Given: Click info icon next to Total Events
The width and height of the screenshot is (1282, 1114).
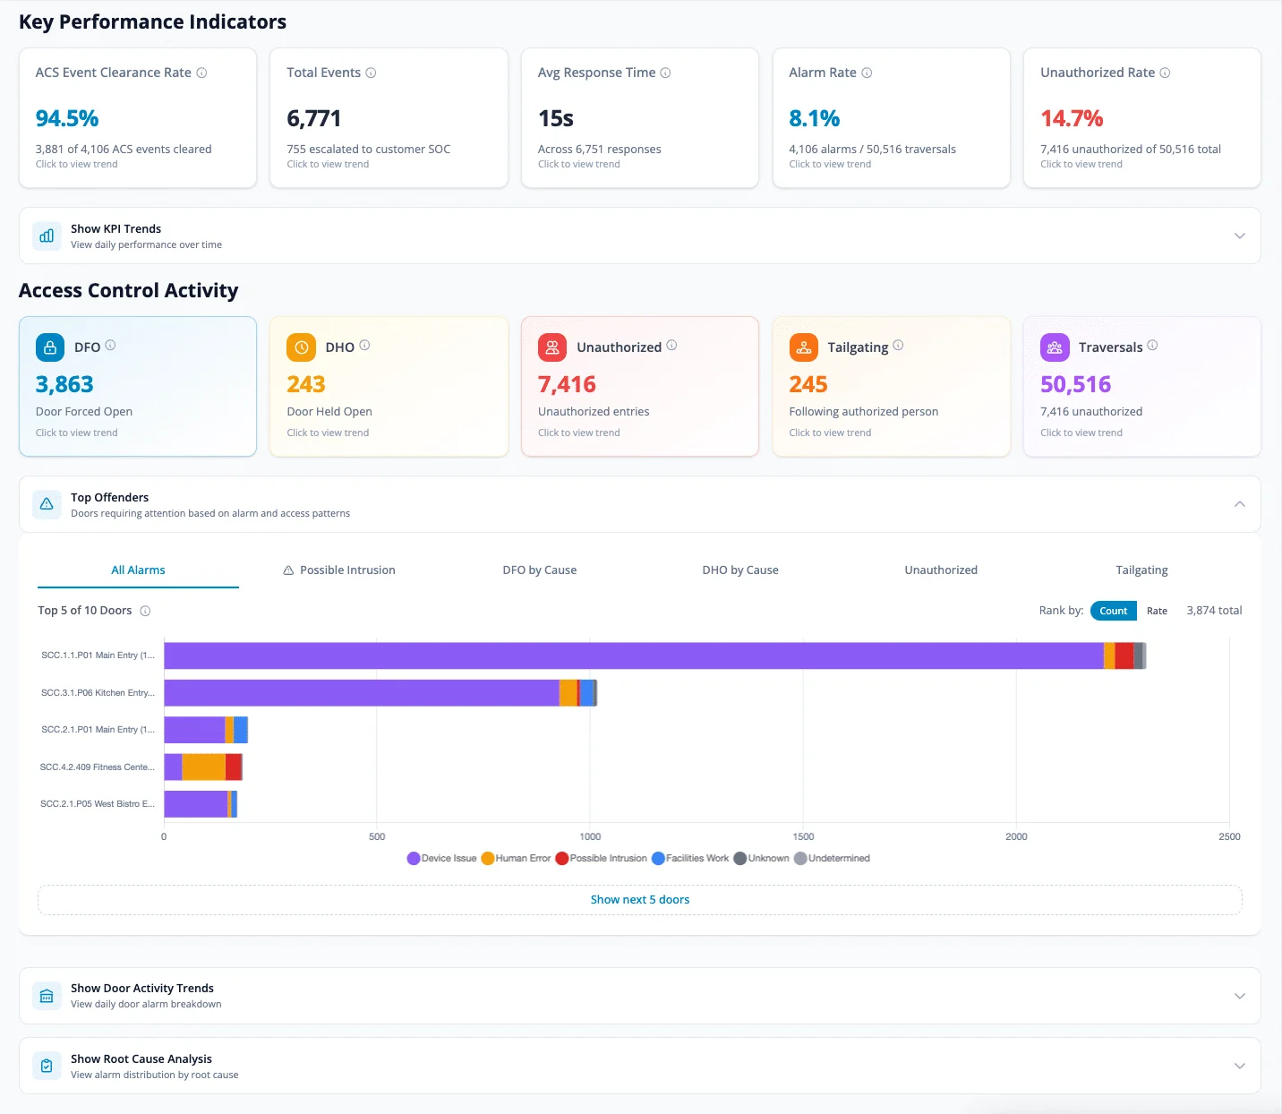Looking at the screenshot, I should 371,73.
